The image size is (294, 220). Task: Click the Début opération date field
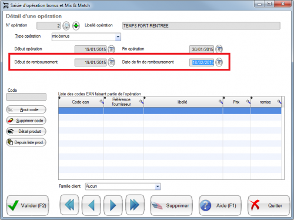point(91,49)
